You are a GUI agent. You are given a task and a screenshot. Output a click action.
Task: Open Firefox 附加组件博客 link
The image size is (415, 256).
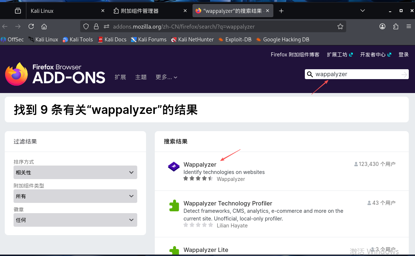295,55
